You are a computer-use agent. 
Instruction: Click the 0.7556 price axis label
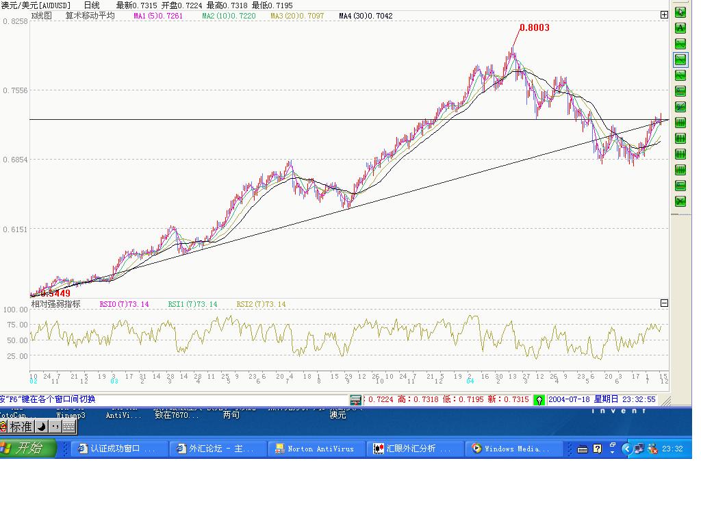[x=15, y=90]
